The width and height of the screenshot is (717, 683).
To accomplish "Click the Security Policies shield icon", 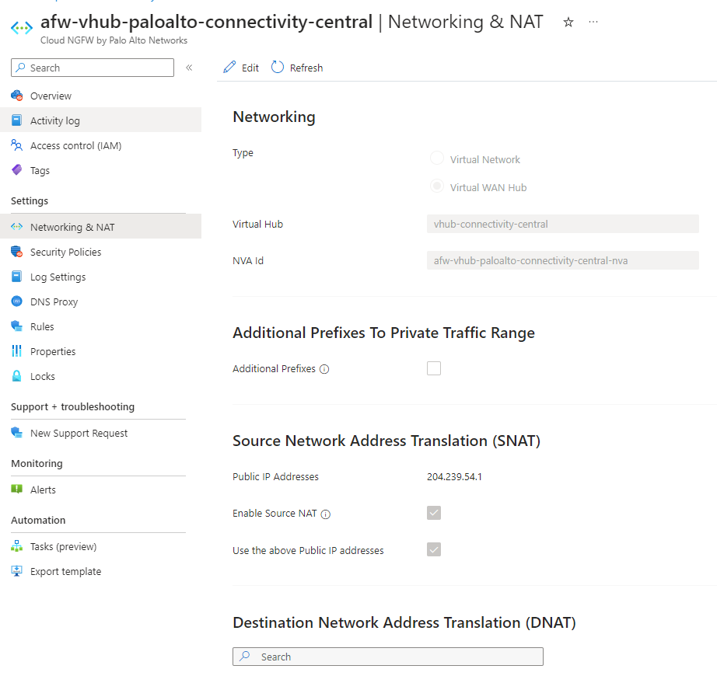I will pos(16,252).
